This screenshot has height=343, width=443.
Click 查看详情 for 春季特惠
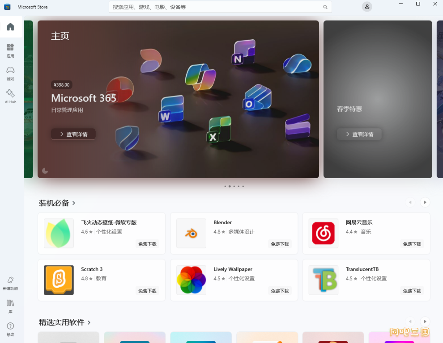(x=359, y=134)
